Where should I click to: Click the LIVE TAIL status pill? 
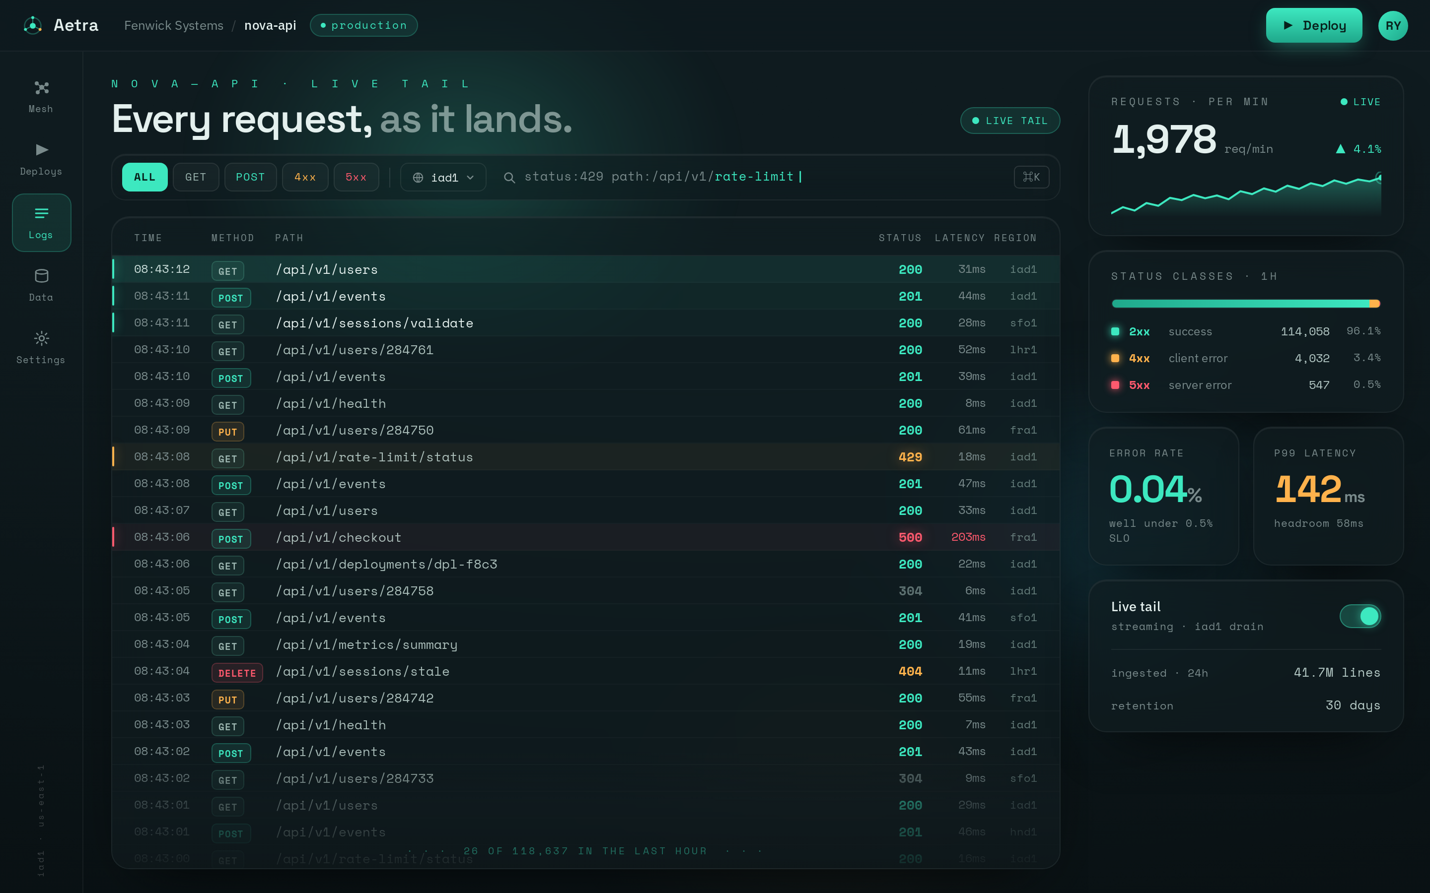click(x=1010, y=121)
